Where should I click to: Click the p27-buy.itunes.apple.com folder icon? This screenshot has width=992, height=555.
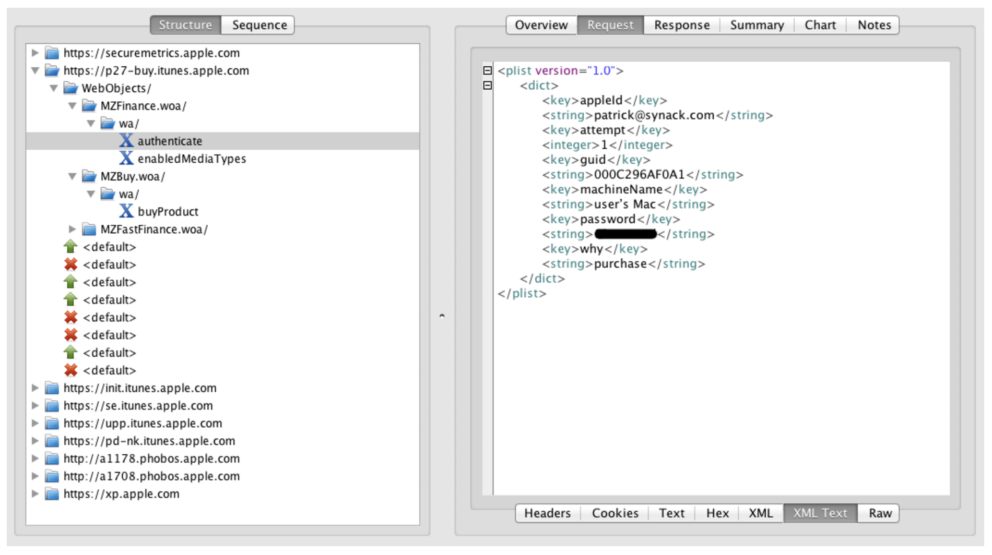point(52,70)
